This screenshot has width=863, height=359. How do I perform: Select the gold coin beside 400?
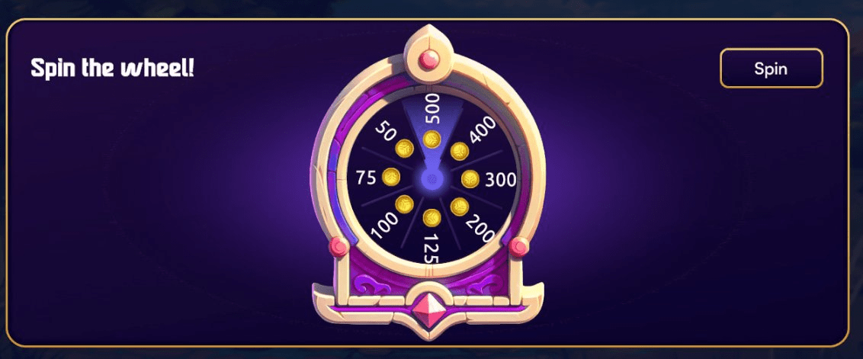[x=460, y=151]
